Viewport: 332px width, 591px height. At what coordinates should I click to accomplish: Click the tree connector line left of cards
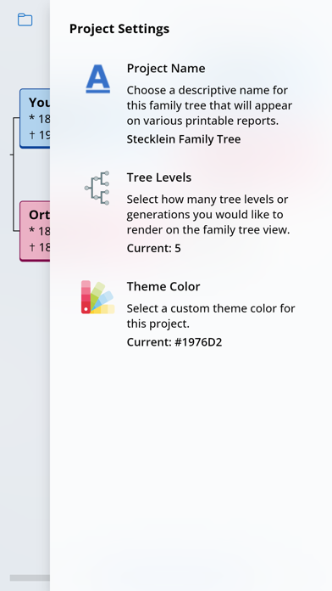pyautogui.click(x=14, y=174)
